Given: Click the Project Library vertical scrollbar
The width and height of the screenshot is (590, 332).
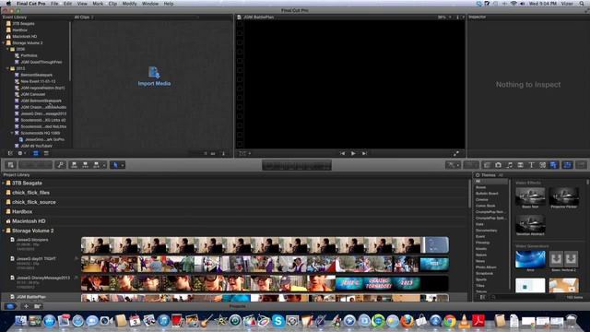Looking at the screenshot, I should click(469, 194).
